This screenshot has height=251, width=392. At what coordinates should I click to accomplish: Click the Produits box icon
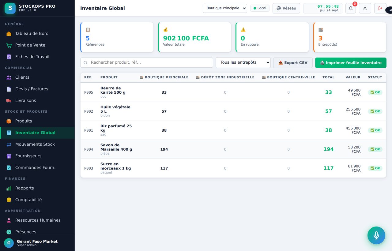[x=9, y=121]
